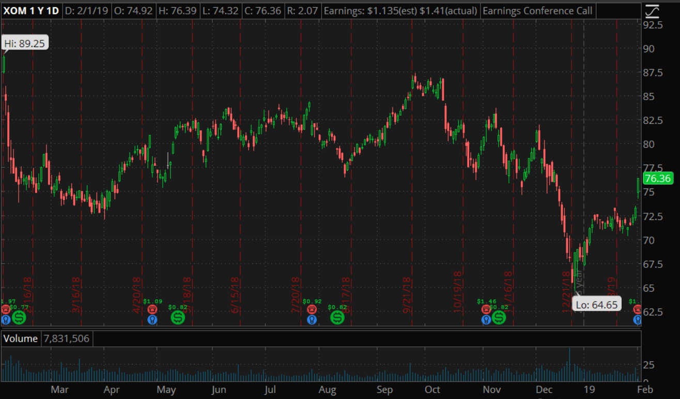The height and width of the screenshot is (399, 680).
Task: Click the green dividend icon under $0.82 near November
Action: (499, 317)
